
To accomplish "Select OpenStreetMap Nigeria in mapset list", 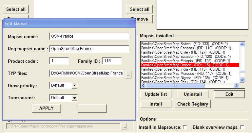I will [x=190, y=78].
